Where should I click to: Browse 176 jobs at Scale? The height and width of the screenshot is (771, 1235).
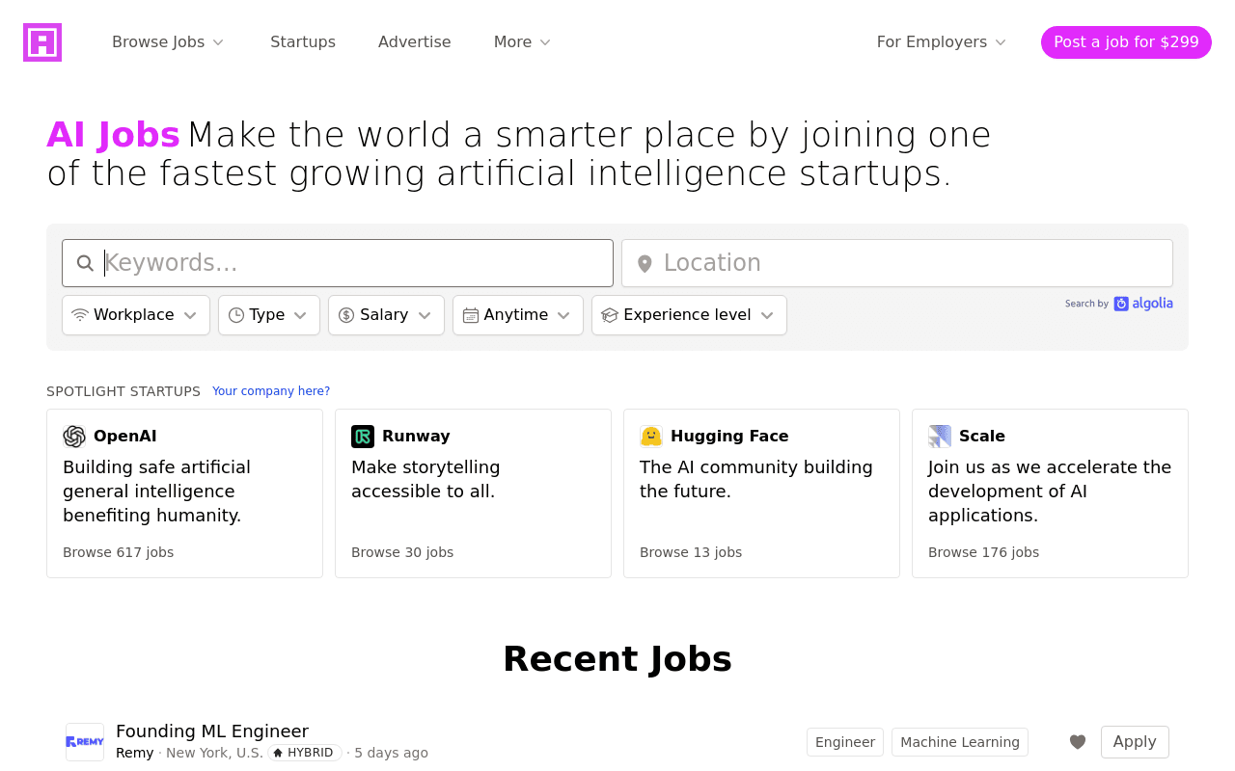pos(983,552)
